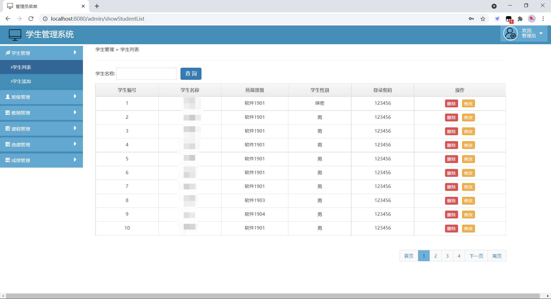The height and width of the screenshot is (299, 551).
Task: Bookmark page with the star icon
Action: (x=483, y=19)
